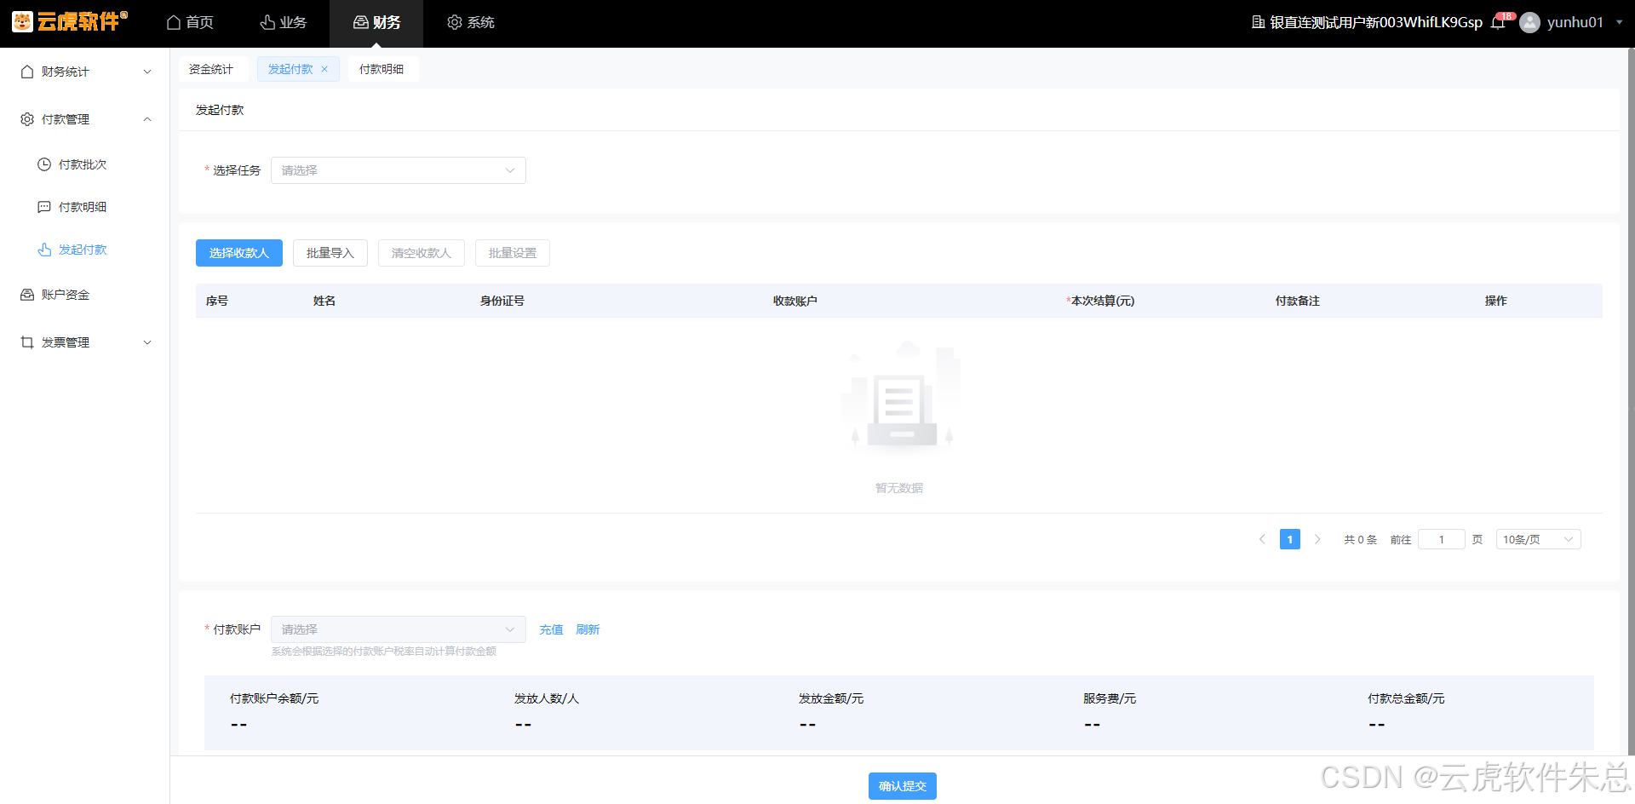Click the 云虎软件 logo

tap(70, 22)
